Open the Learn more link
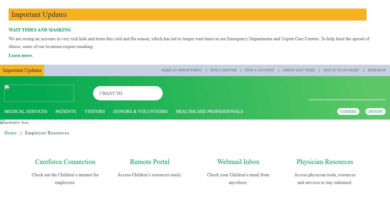The image size is (390, 219). 21,55
